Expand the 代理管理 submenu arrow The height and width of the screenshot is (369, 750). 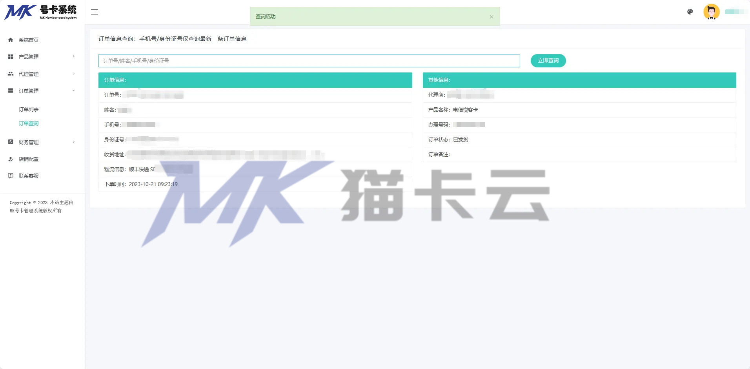pyautogui.click(x=74, y=74)
